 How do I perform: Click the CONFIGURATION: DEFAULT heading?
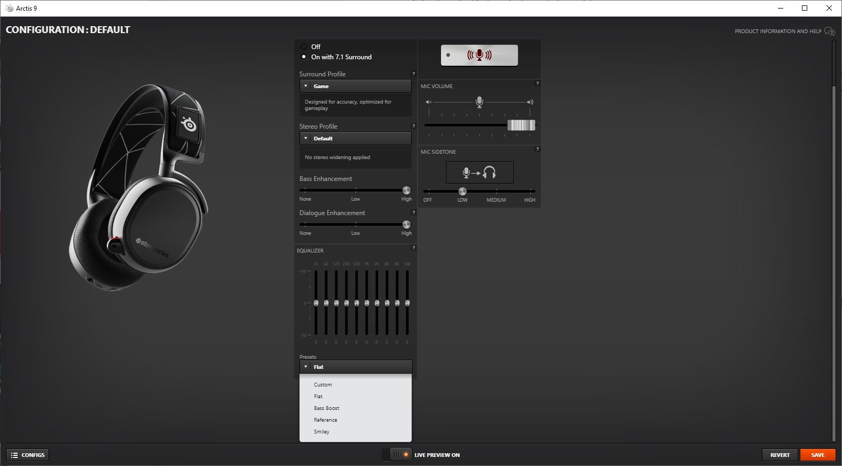pyautogui.click(x=68, y=30)
